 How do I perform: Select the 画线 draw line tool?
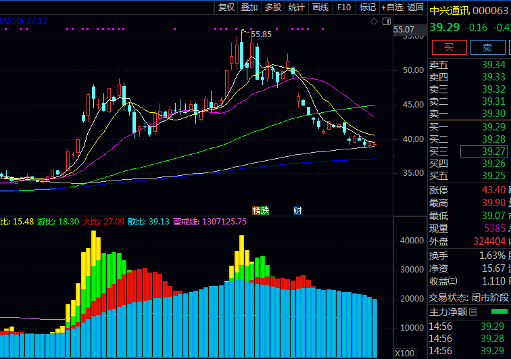[x=320, y=7]
